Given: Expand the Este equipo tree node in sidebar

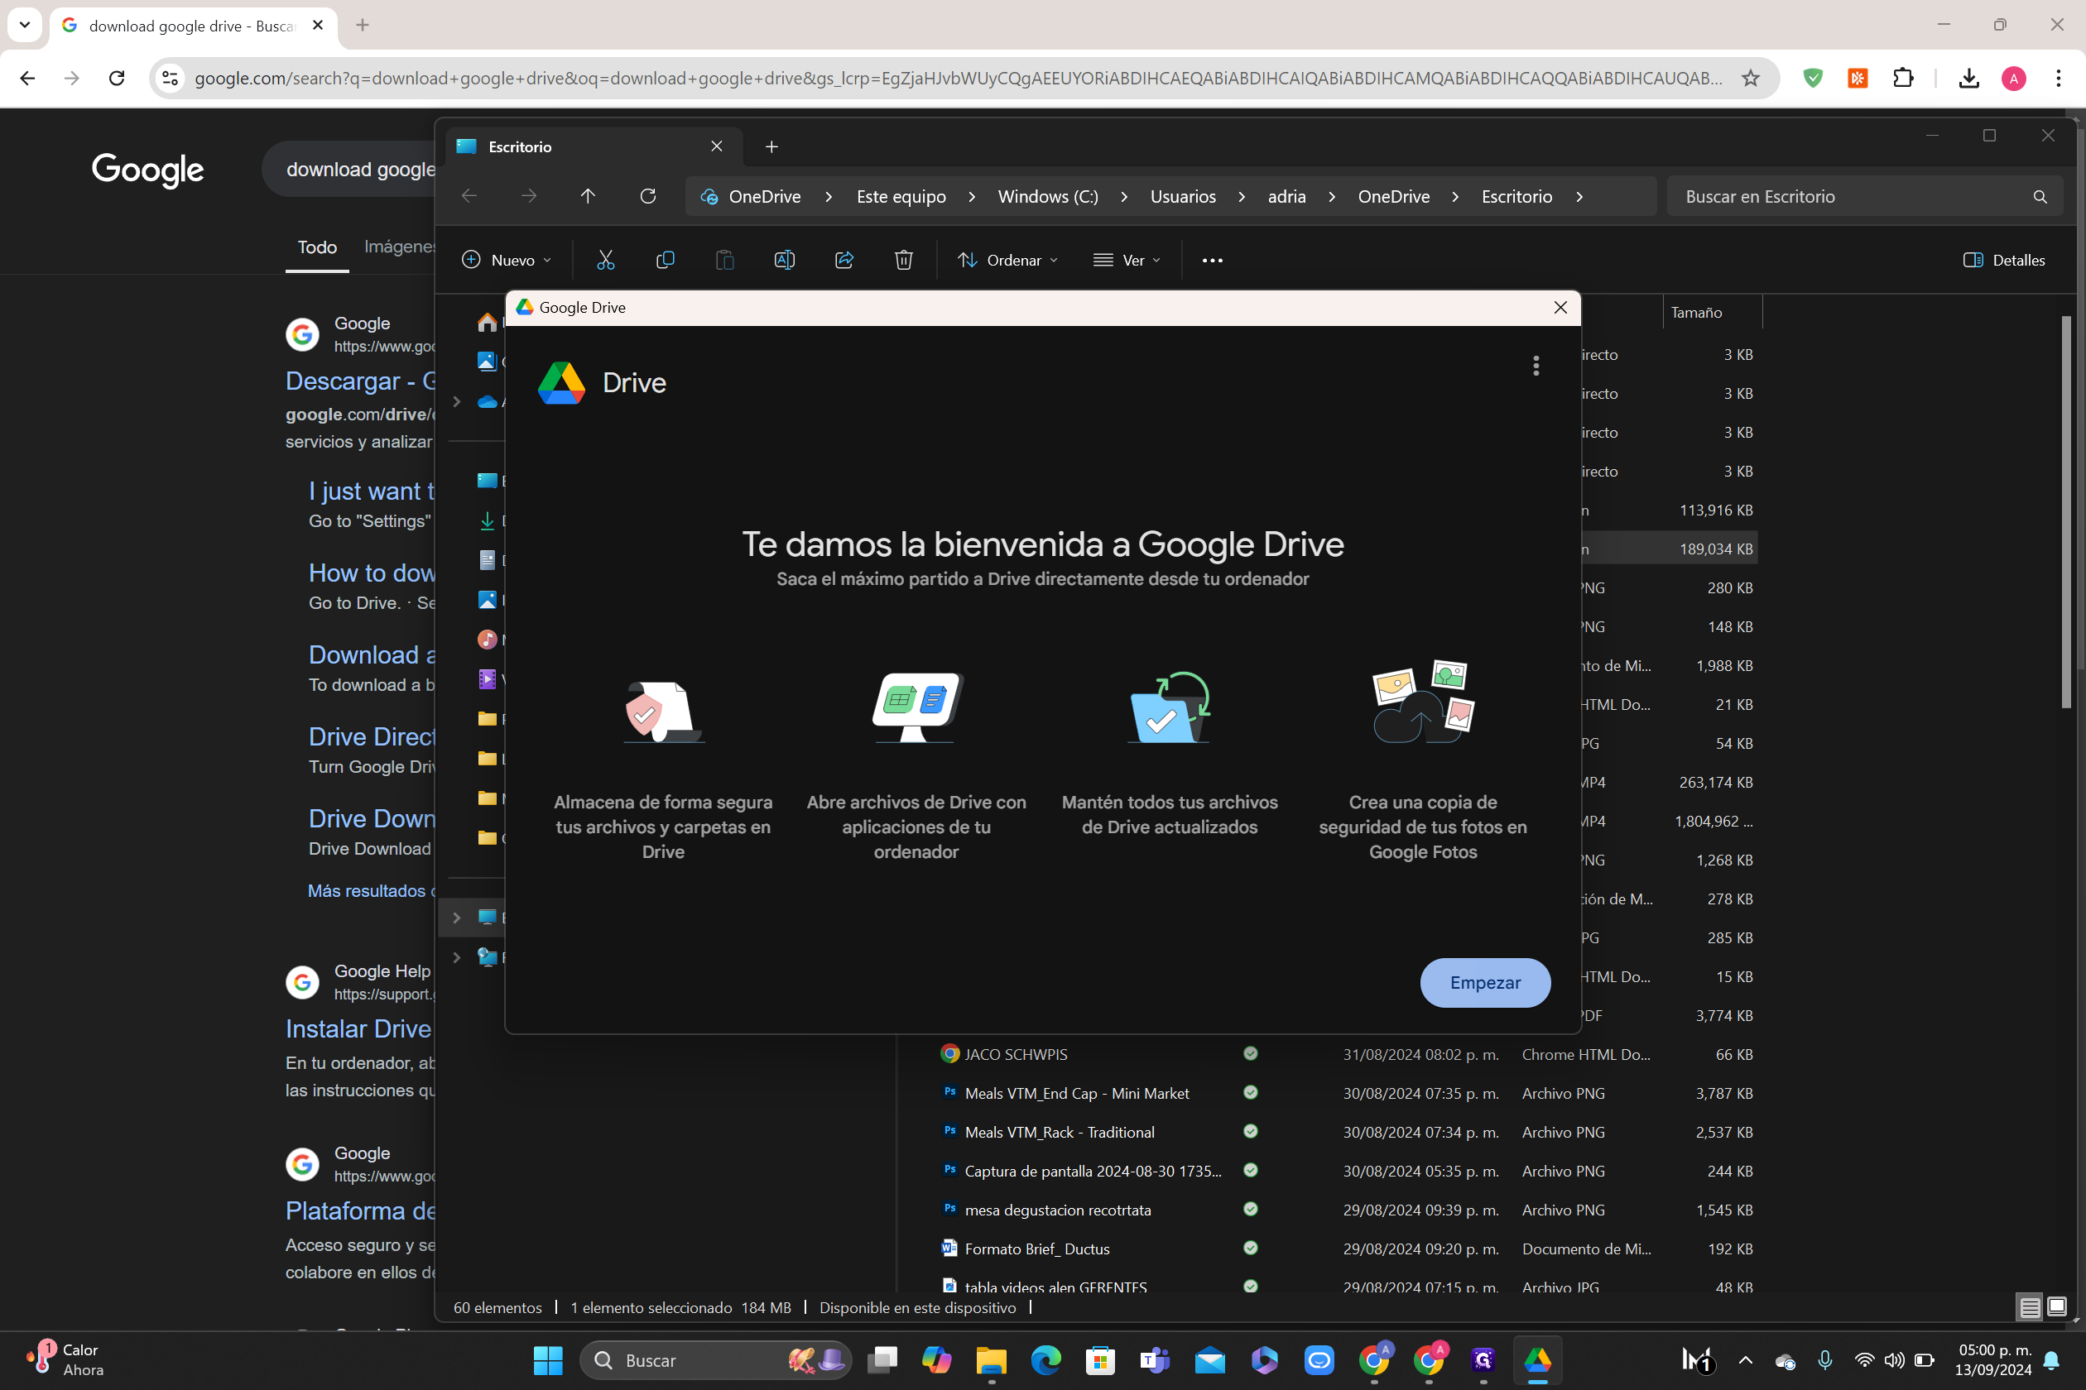Looking at the screenshot, I should pos(457,918).
